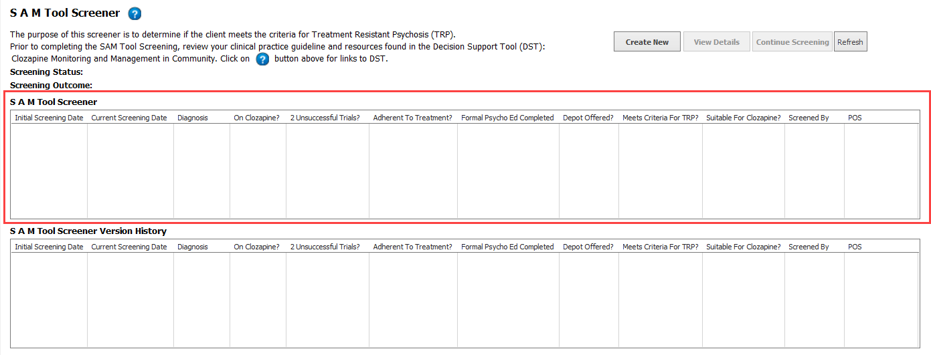Click the Continue Screening button
The height and width of the screenshot is (355, 931).
[x=792, y=41]
